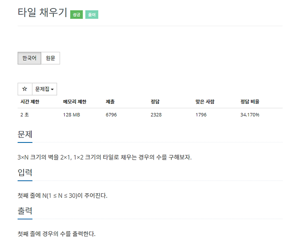Click the 메모리 제한 column header
The height and width of the screenshot is (243, 305).
(x=75, y=102)
